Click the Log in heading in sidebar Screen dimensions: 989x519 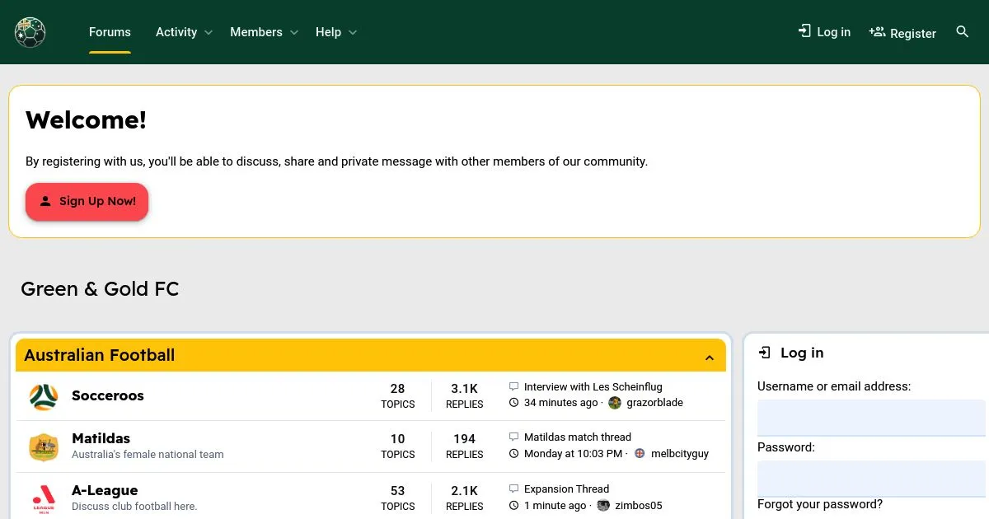802,353
